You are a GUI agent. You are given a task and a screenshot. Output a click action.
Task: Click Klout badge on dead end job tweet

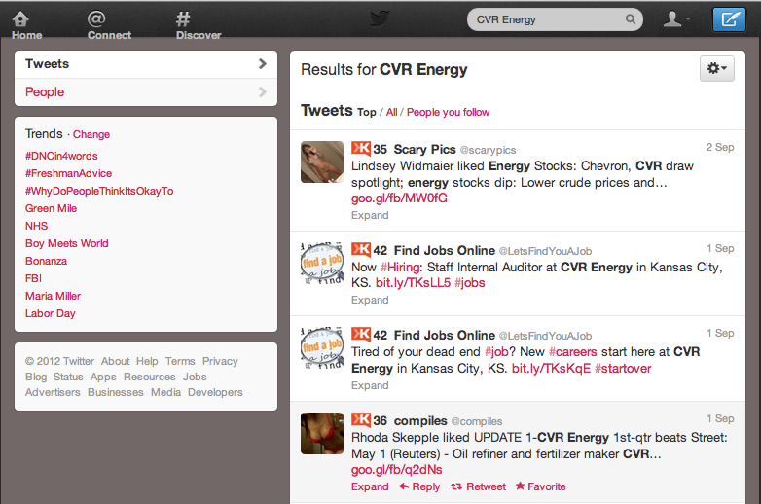[x=361, y=335]
